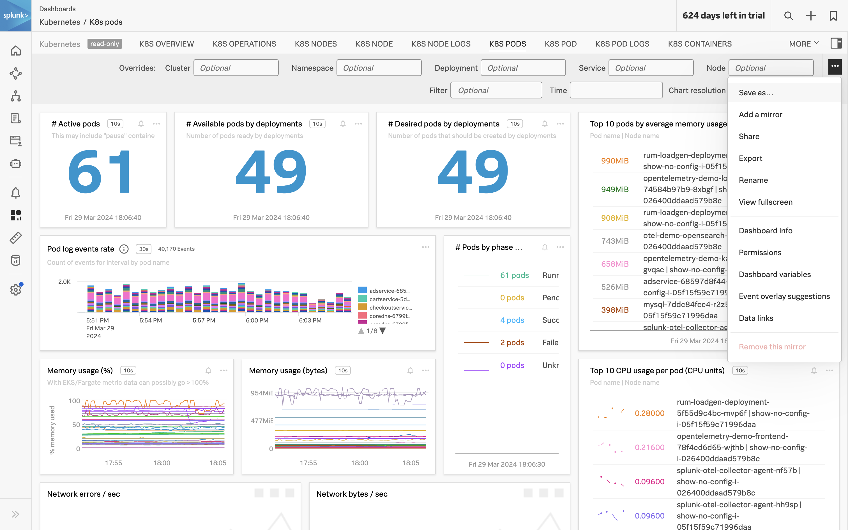Open the Time picker field

click(616, 90)
